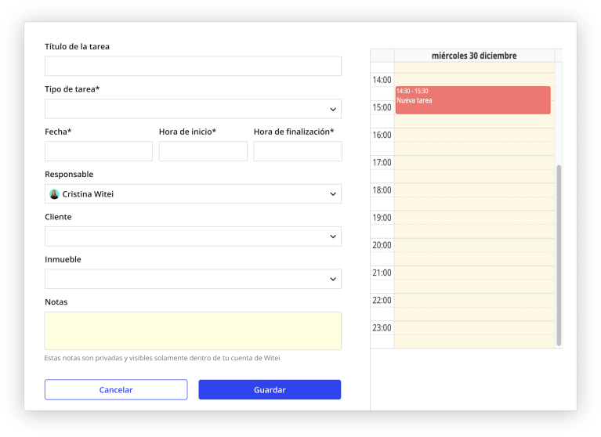601x437 pixels.
Task: Click the miércoles 30 diciembre header
Action: tap(473, 56)
